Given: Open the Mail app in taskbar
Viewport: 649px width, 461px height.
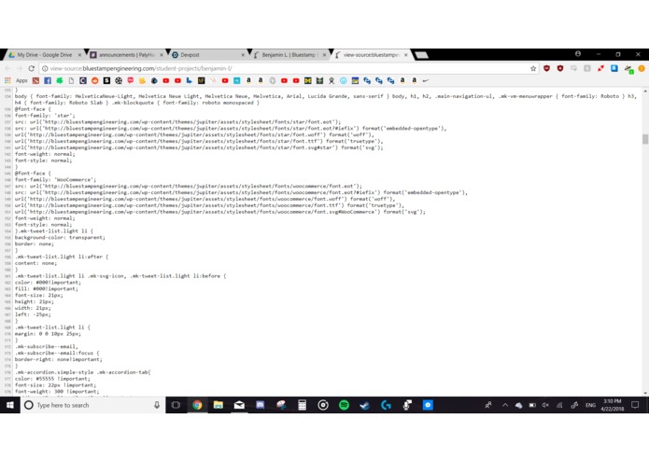Looking at the screenshot, I should point(239,405).
